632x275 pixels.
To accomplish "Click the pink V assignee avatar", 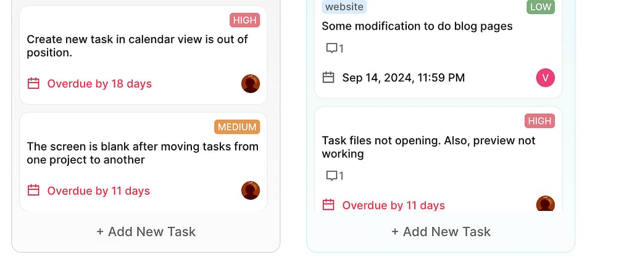I will pyautogui.click(x=546, y=78).
